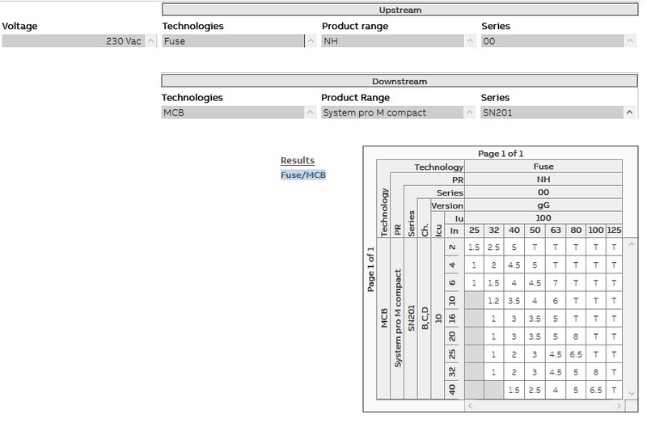
Task: Click the Results heading
Action: pyautogui.click(x=297, y=160)
